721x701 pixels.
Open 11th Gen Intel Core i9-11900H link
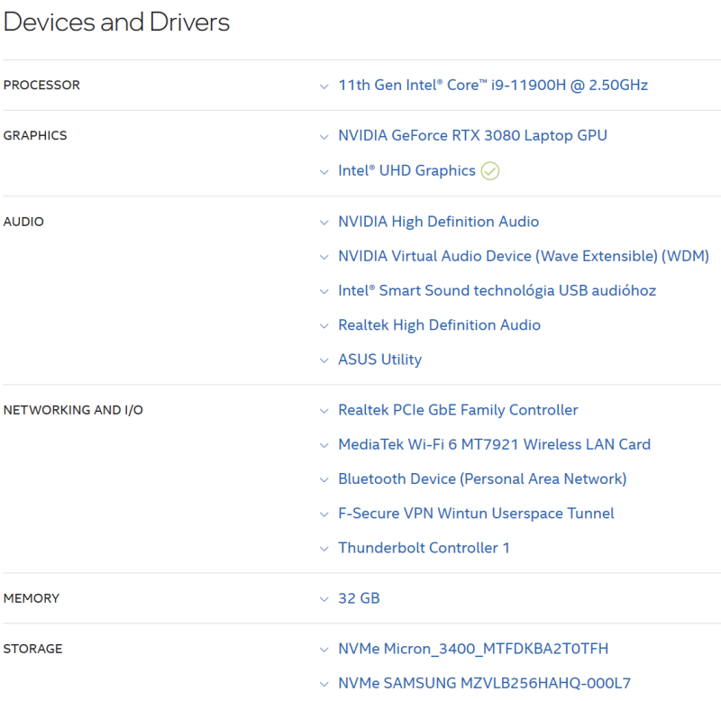[x=493, y=85]
